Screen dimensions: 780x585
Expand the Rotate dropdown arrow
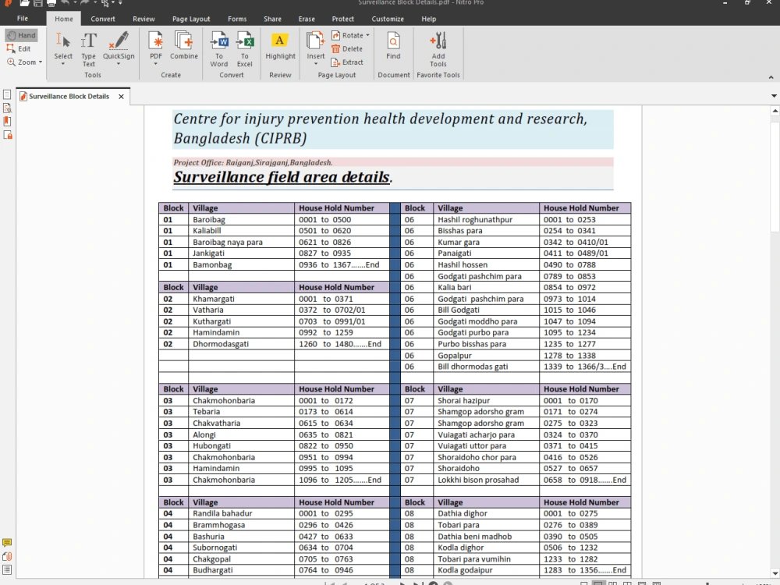pos(367,35)
